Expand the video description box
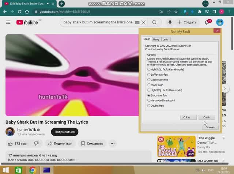Image resolution: width=234 pixels, height=174 pixels. point(79,157)
